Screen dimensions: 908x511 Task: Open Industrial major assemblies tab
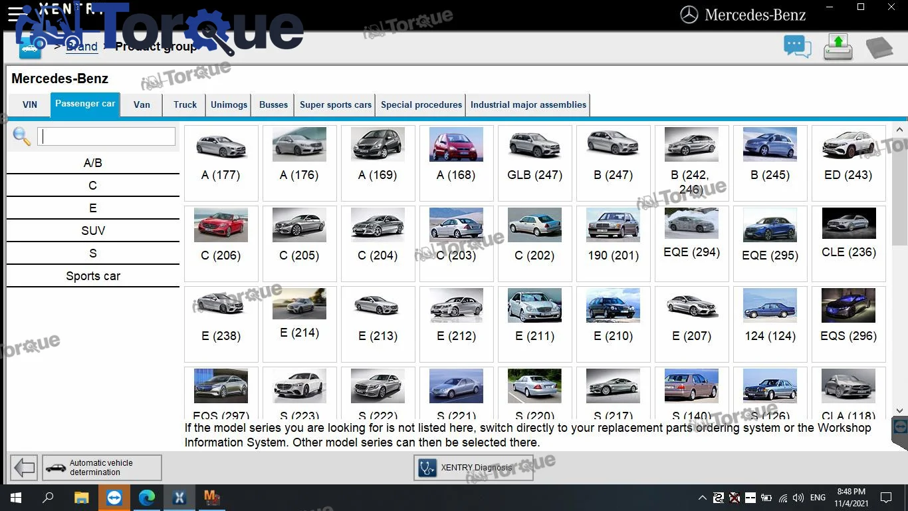coord(528,105)
